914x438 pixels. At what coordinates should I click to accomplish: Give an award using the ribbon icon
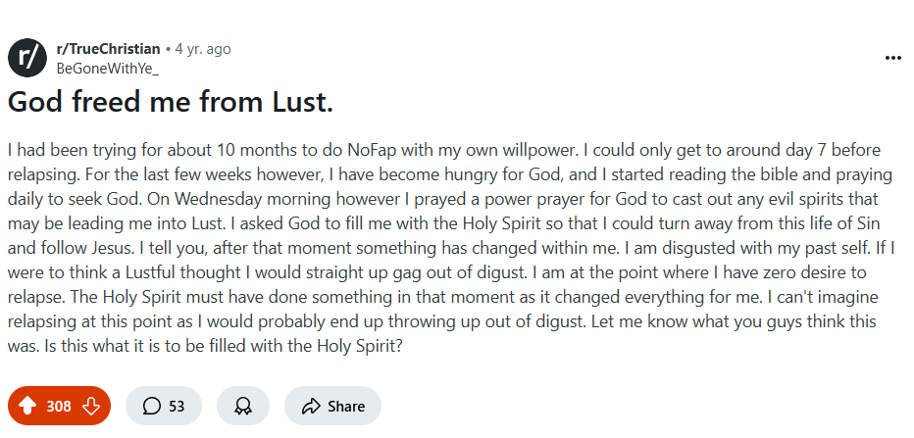[243, 406]
